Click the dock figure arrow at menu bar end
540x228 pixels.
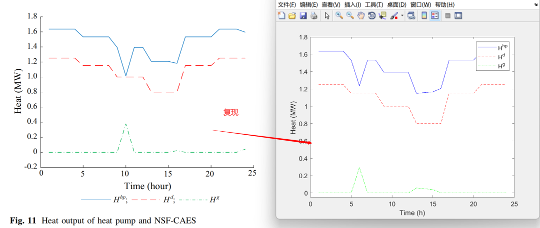[536, 4]
